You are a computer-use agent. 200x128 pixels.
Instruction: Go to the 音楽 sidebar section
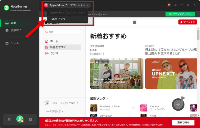pos(20,23)
